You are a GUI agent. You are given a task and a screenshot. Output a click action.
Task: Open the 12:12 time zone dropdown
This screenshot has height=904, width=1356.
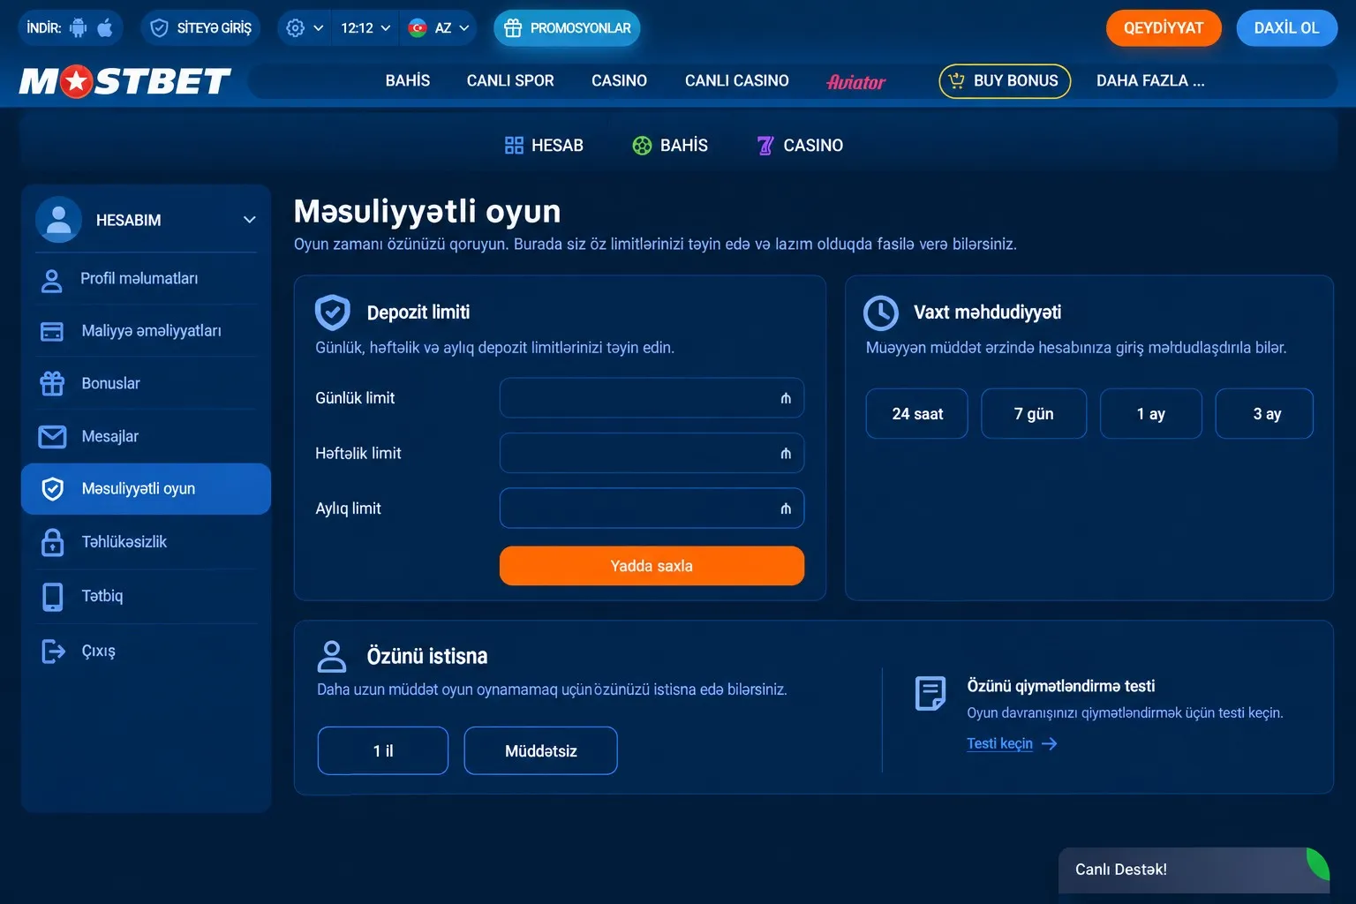pyautogui.click(x=365, y=28)
